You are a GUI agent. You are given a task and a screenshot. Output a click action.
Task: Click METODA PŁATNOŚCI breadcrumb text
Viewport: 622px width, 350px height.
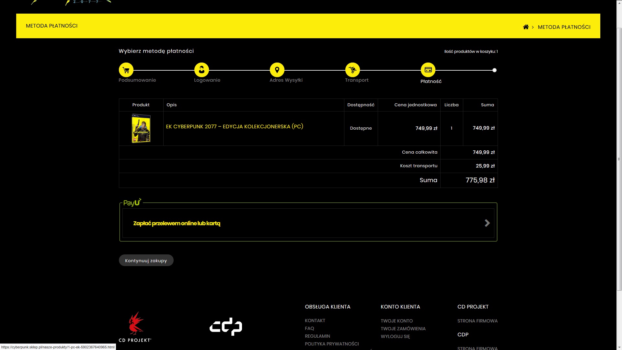click(x=564, y=27)
